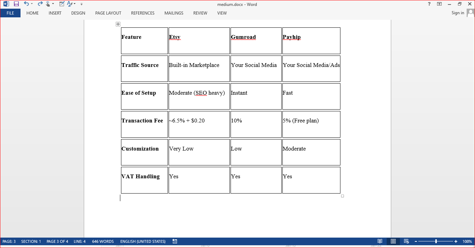This screenshot has height=248, width=475.
Task: Switch to the MAILINGS tab
Action: click(174, 13)
